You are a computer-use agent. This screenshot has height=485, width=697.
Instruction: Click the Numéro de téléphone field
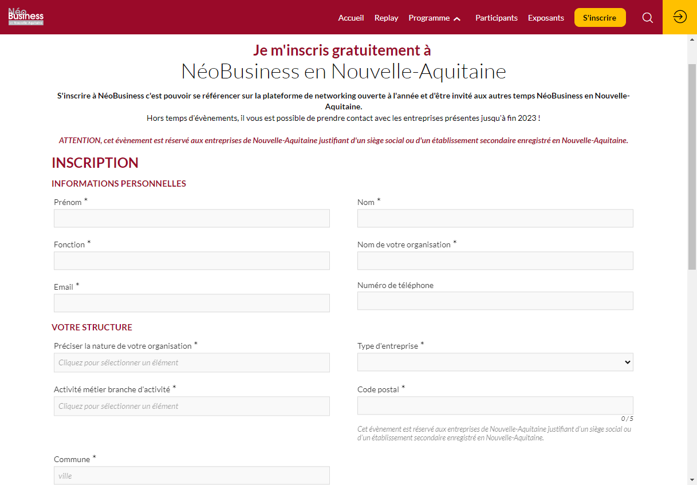[495, 301]
